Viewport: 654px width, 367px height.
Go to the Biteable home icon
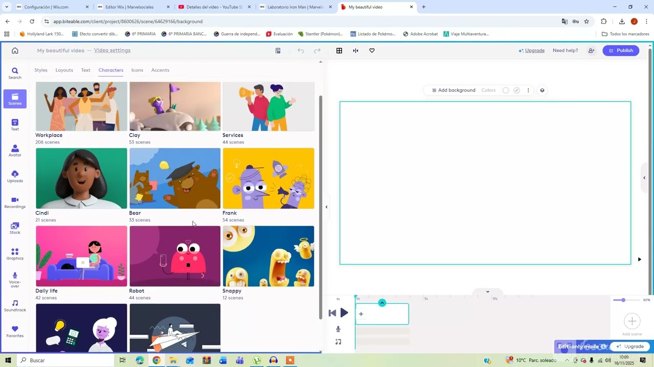coord(15,50)
